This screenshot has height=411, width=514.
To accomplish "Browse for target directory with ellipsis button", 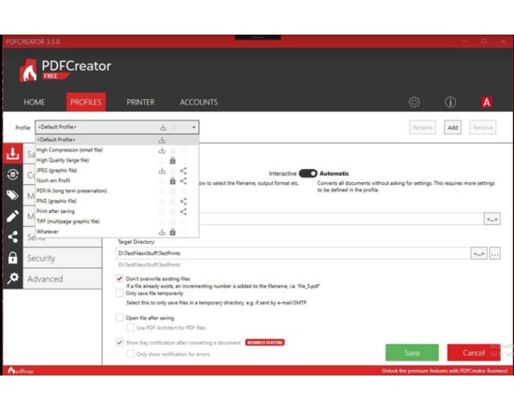I will 495,253.
